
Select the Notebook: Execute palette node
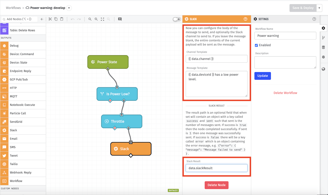pyautogui.click(x=23, y=105)
